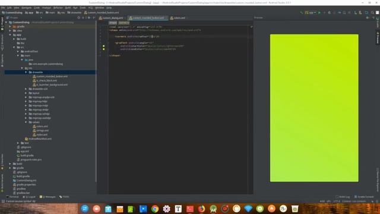This screenshot has height=214, width=380.
Task: Toggle the Gradle side tab on right
Action: [x=378, y=23]
